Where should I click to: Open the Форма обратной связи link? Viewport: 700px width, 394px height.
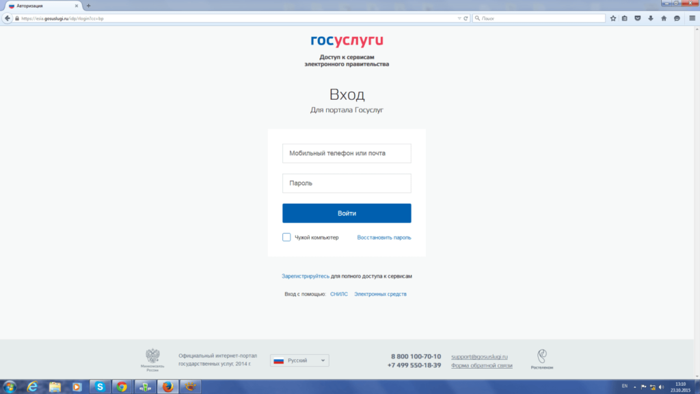(x=482, y=365)
